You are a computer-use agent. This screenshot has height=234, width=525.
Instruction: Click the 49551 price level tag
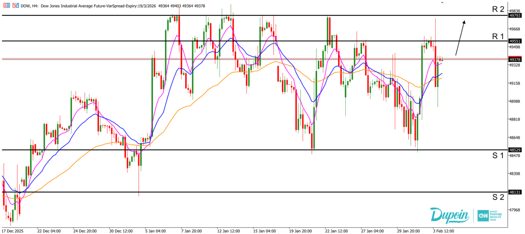tap(516, 41)
